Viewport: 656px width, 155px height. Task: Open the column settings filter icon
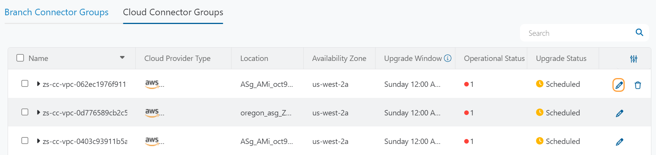(634, 59)
